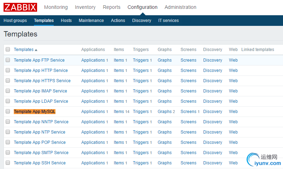Open Template App HTTPS Service
283x169 pixels.
coord(42,81)
